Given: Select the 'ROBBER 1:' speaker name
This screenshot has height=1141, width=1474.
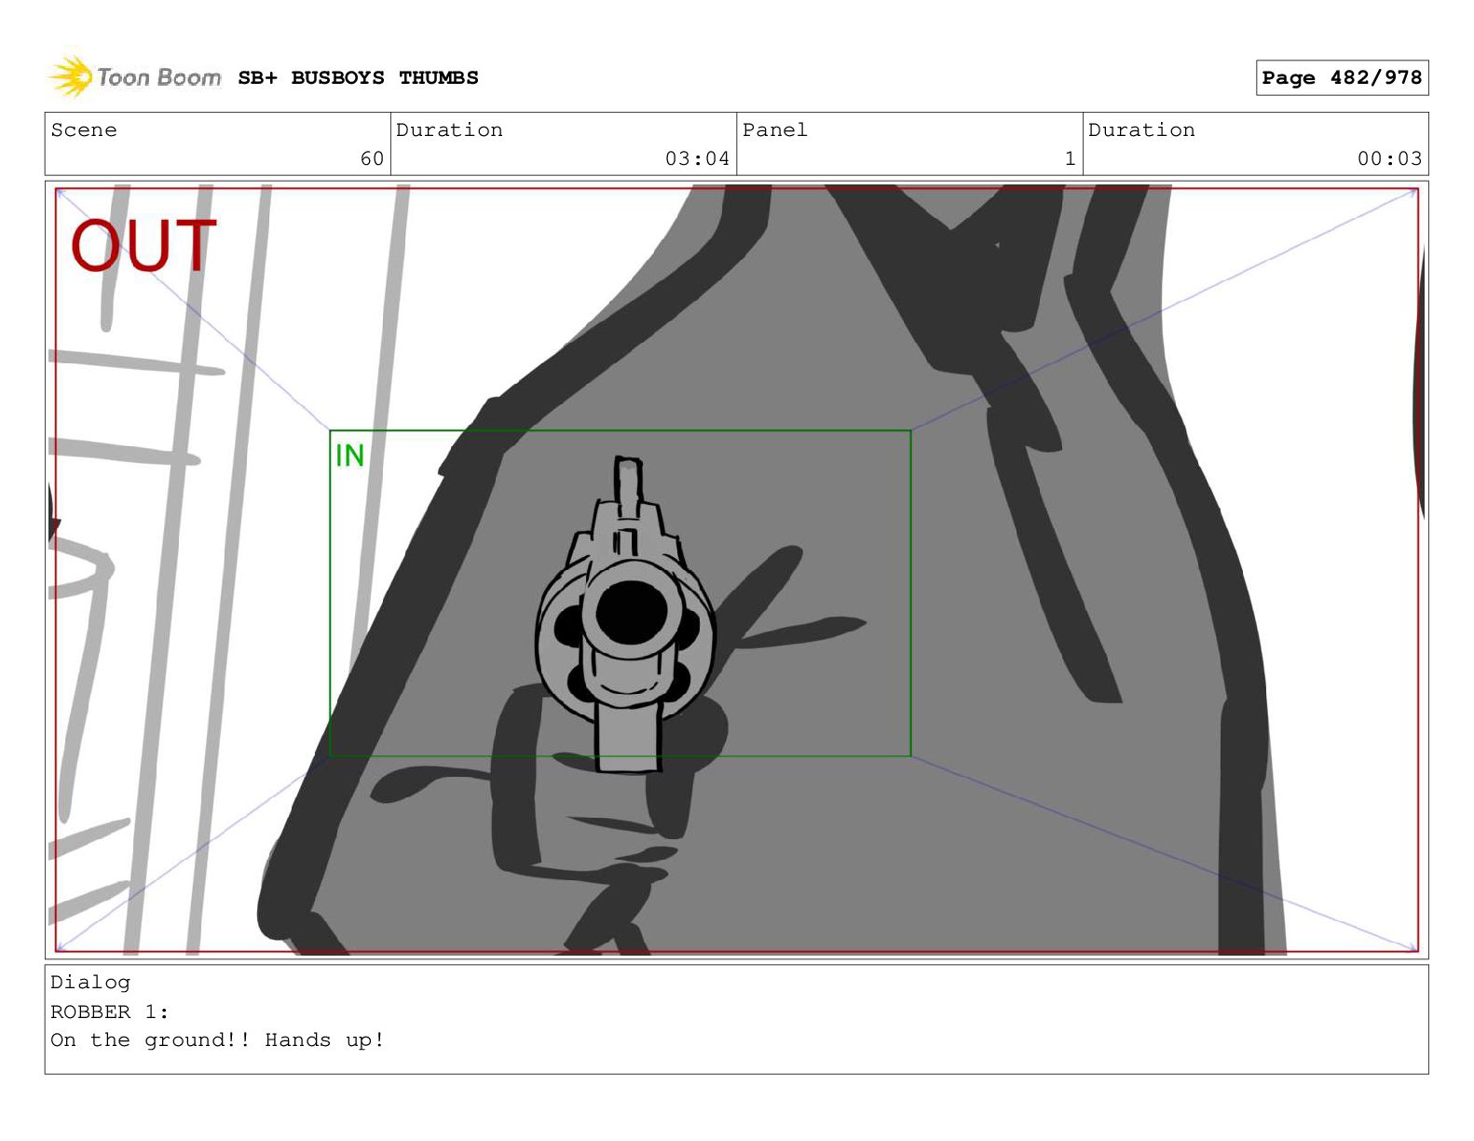Looking at the screenshot, I should click(110, 1012).
